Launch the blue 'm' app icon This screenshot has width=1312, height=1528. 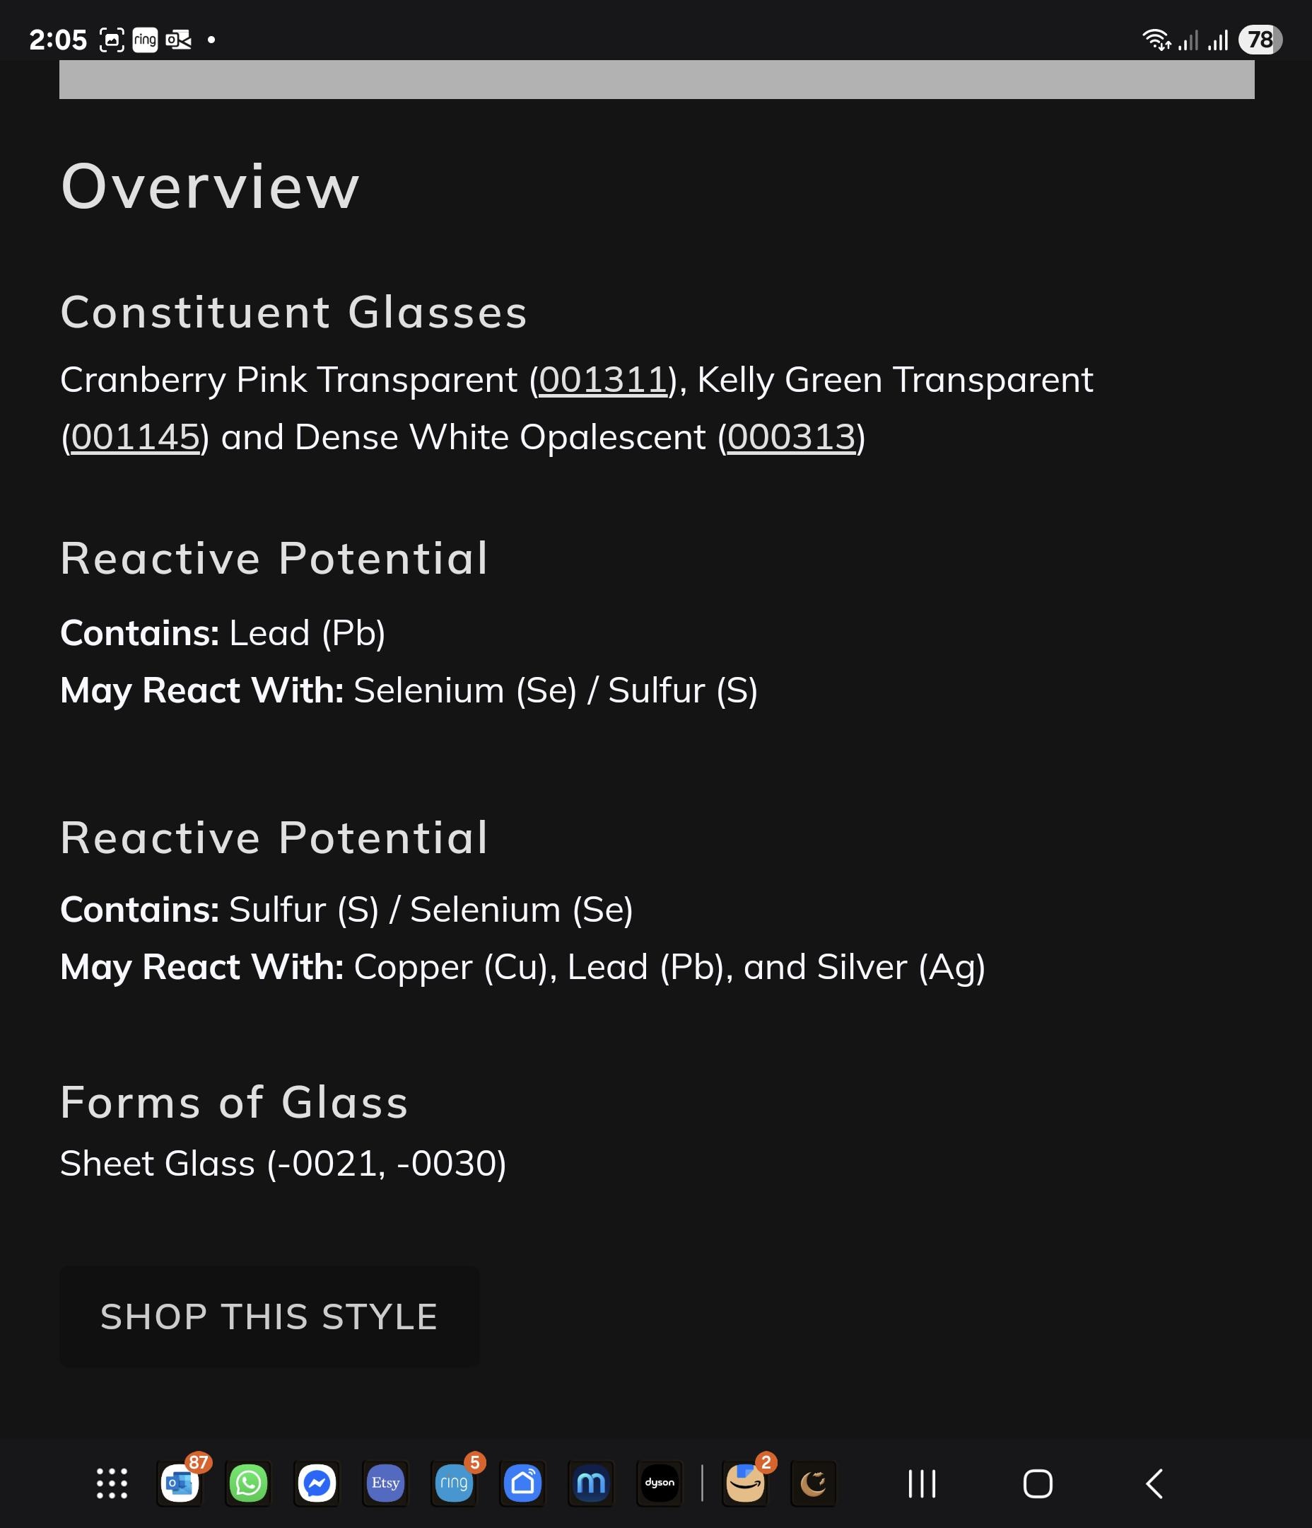591,1483
